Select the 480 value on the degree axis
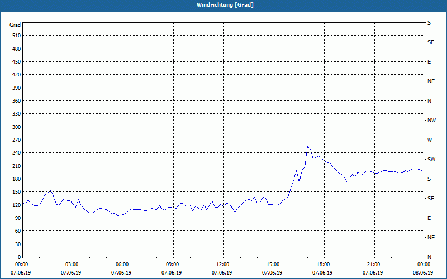 point(17,49)
